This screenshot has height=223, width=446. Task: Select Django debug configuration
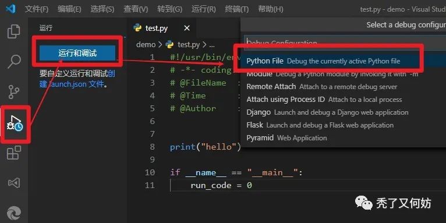[344, 112]
